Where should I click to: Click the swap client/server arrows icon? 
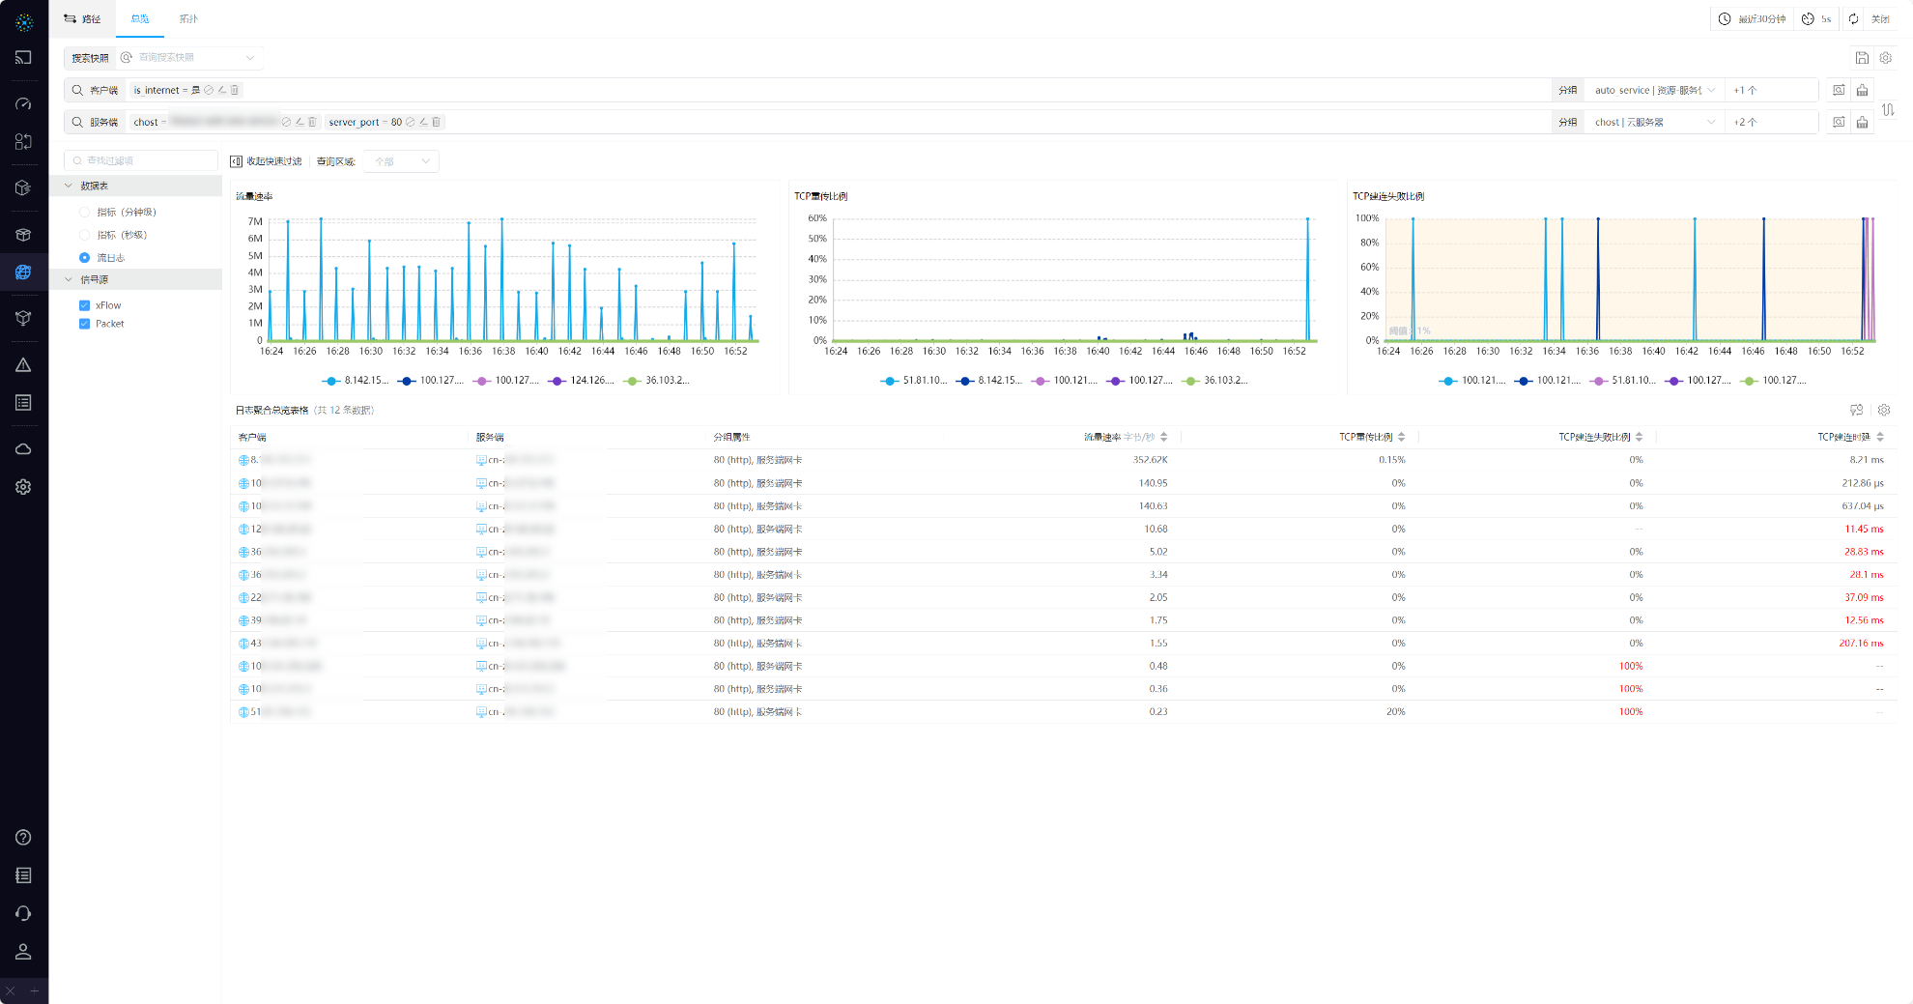coord(1888,110)
